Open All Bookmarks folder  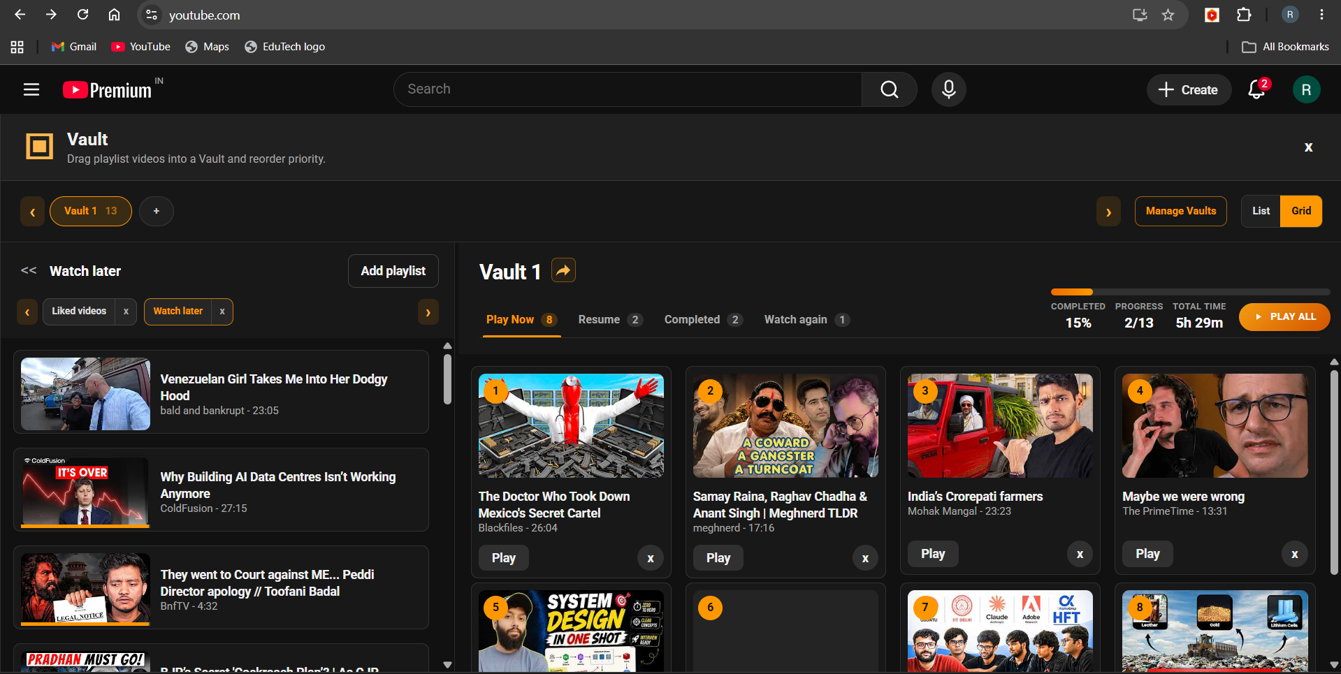tap(1285, 47)
